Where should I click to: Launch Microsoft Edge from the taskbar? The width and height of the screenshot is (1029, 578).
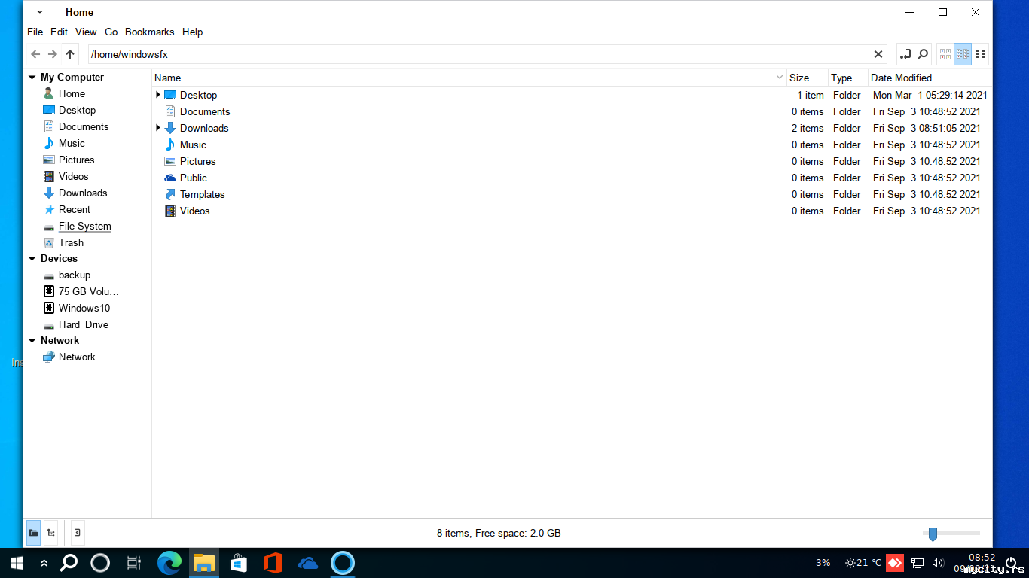(x=169, y=563)
